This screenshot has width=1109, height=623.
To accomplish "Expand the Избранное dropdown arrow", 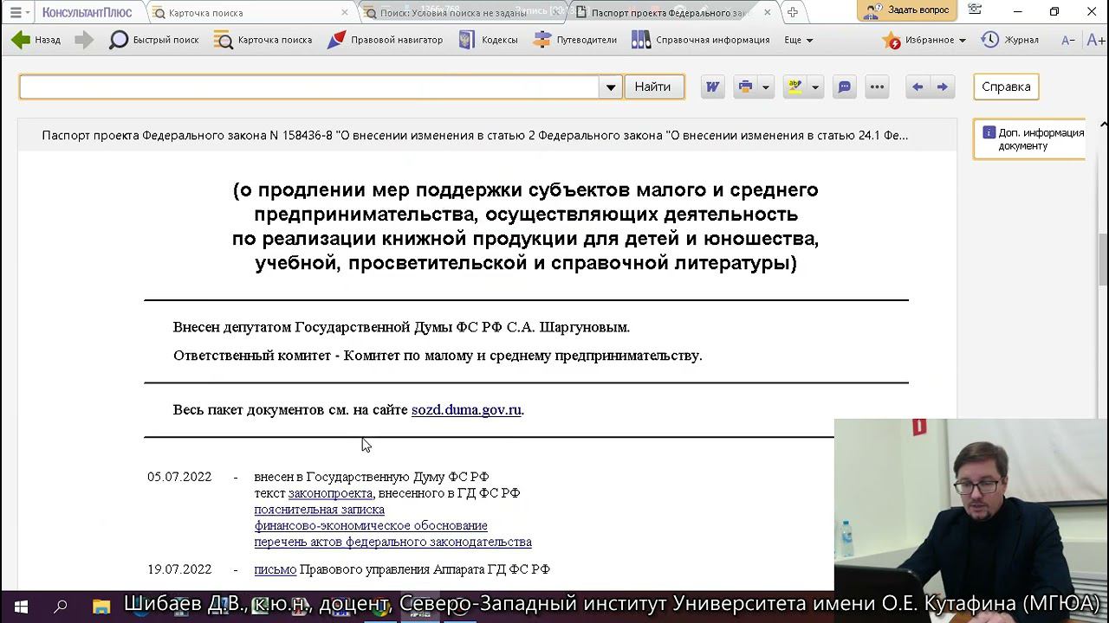I will 963,40.
